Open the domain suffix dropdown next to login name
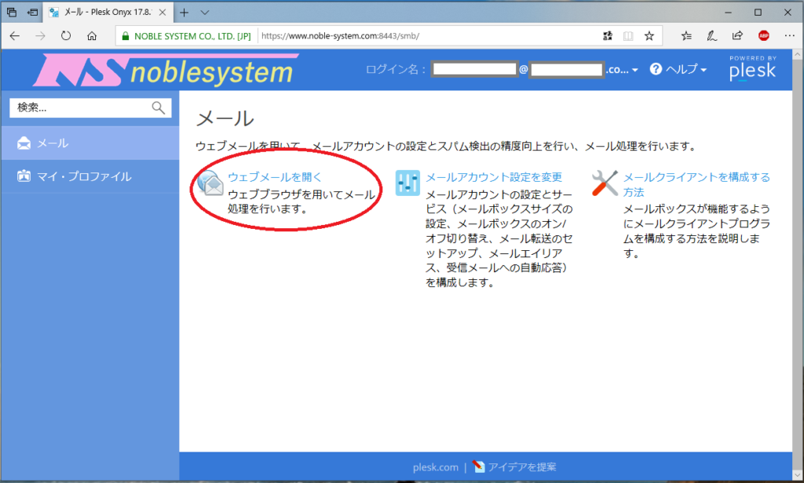The width and height of the screenshot is (804, 483). tap(634, 69)
